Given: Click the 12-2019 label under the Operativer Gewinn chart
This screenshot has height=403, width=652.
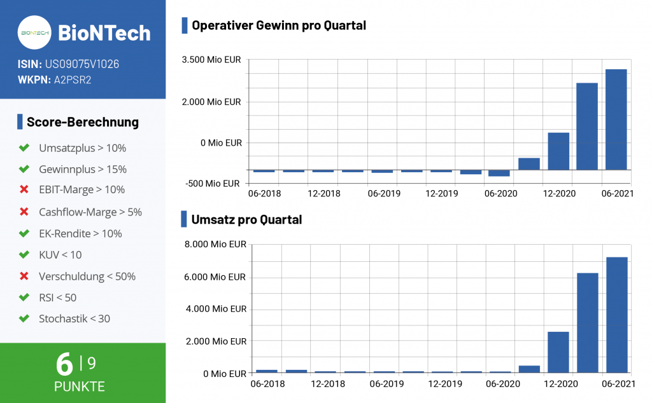Looking at the screenshot, I should click(442, 193).
